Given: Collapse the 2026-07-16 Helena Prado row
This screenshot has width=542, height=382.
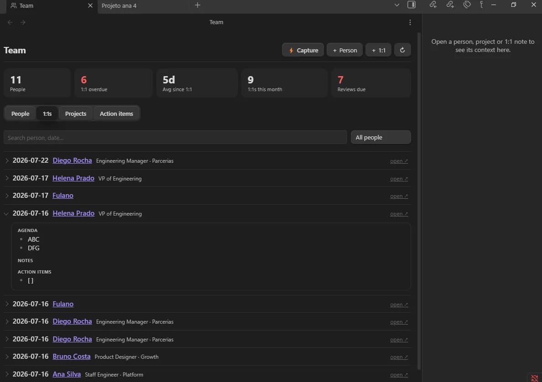Looking at the screenshot, I should (x=6, y=214).
